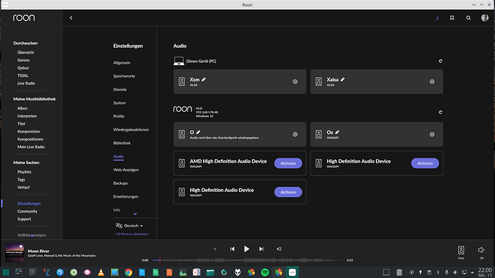The width and height of the screenshot is (495, 278).
Task: Open Interpreten in the music library
Action: (27, 116)
